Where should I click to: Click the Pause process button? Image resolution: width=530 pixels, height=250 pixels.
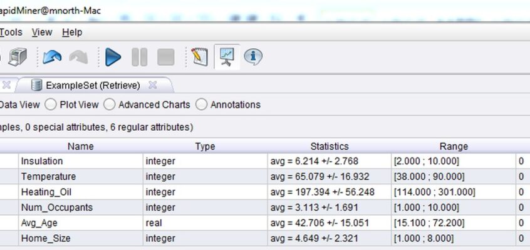coord(139,57)
